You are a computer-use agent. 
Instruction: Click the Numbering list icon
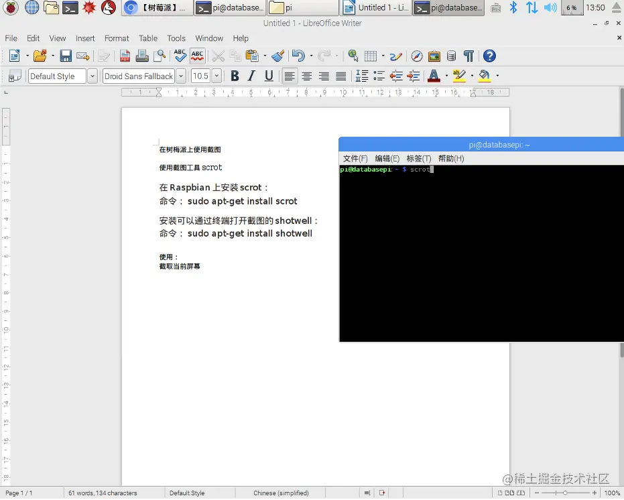tap(362, 76)
